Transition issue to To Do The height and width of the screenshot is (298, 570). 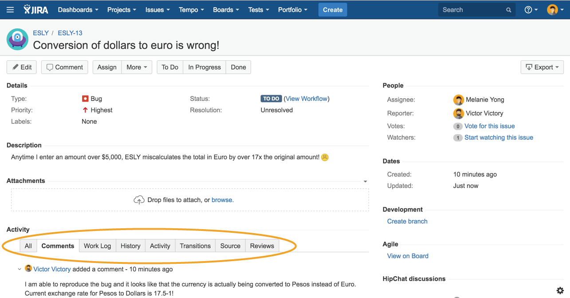(x=170, y=67)
